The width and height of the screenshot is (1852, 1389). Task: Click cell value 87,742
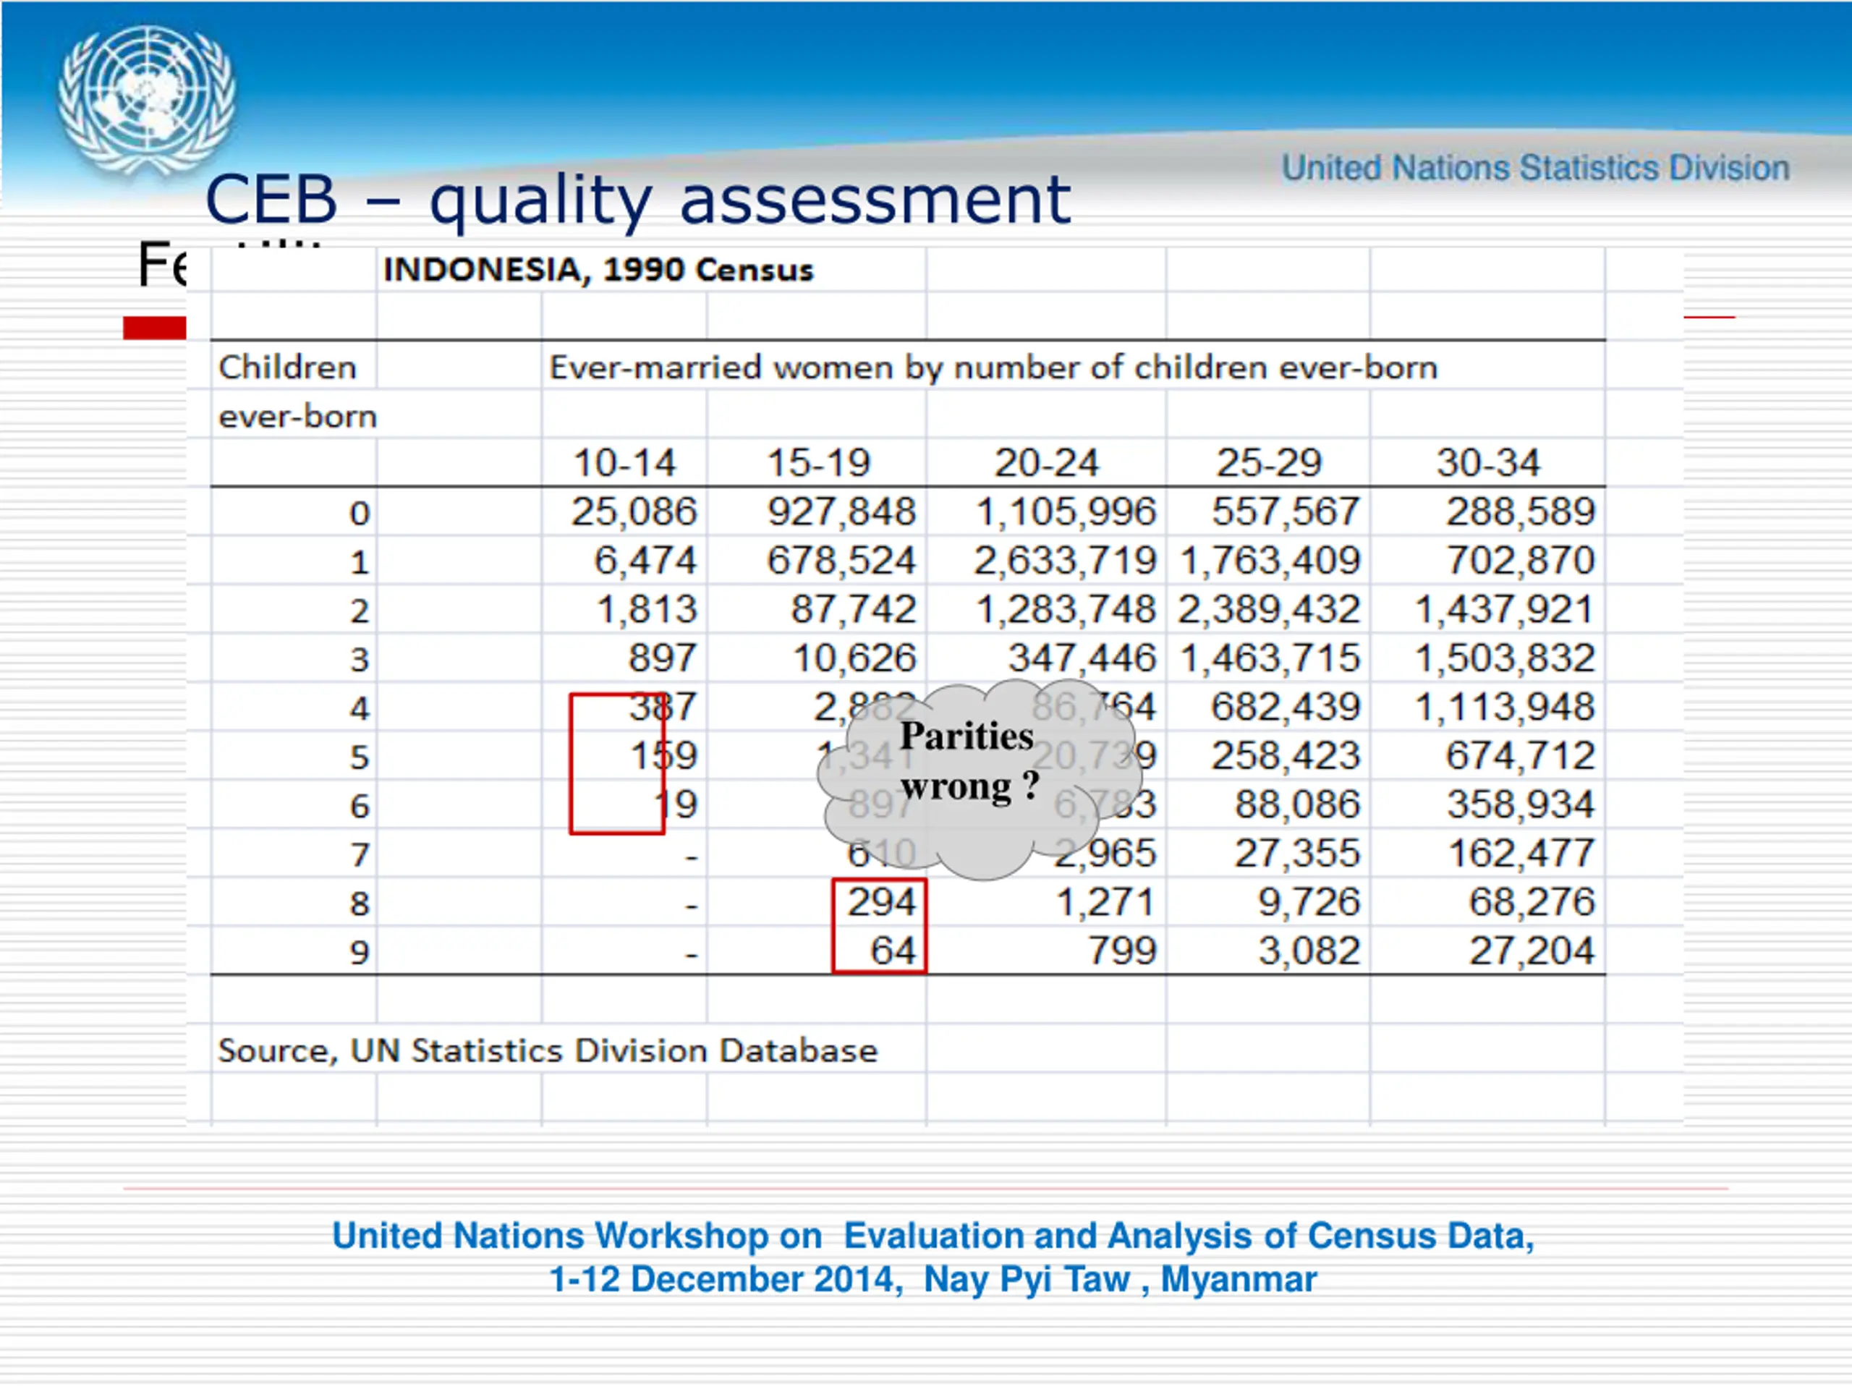(853, 608)
